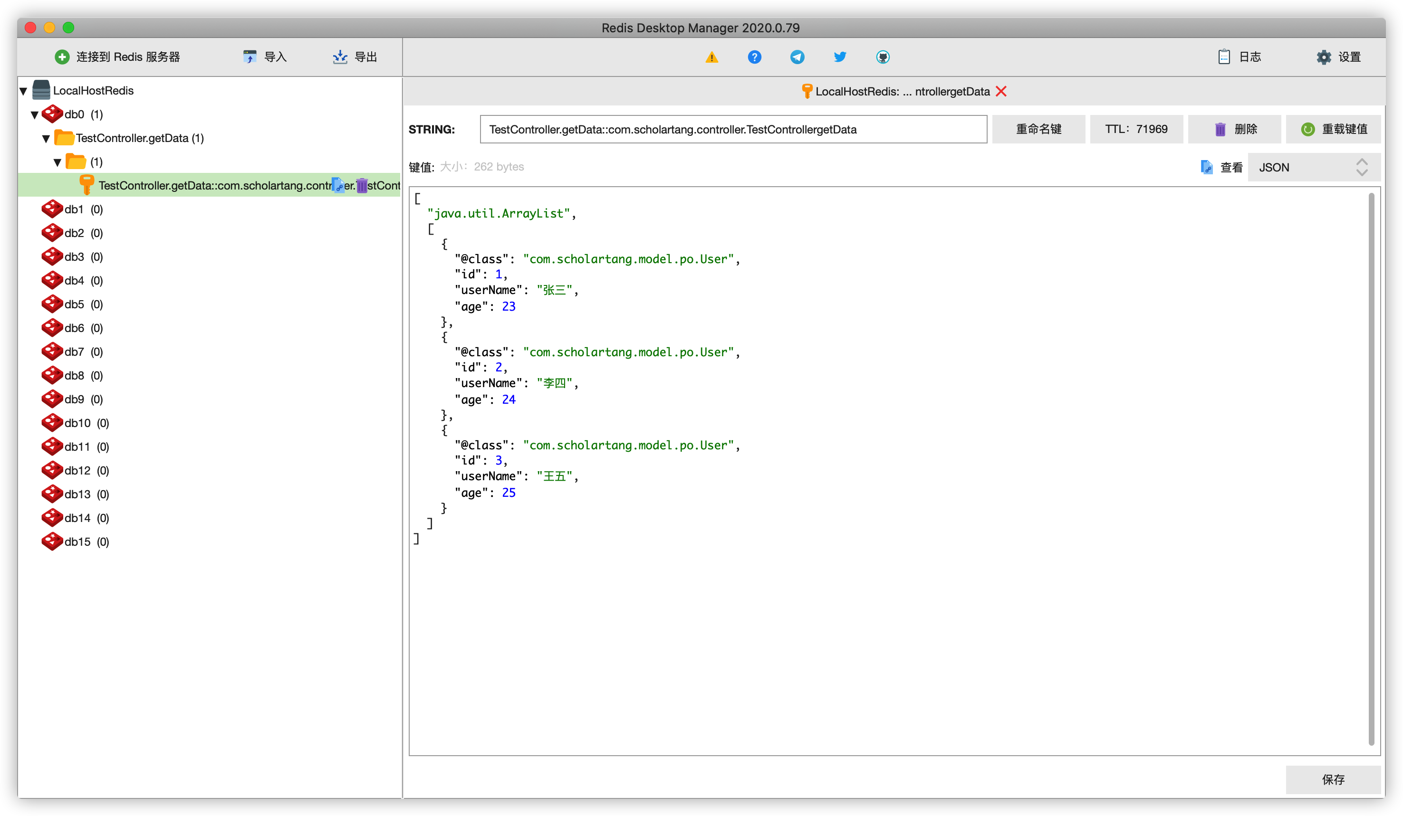Click the TTL: 71969 button
Viewport: 1403px width, 816px height.
1136,129
